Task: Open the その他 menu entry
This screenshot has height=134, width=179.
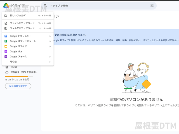Action: pyautogui.click(x=28, y=62)
